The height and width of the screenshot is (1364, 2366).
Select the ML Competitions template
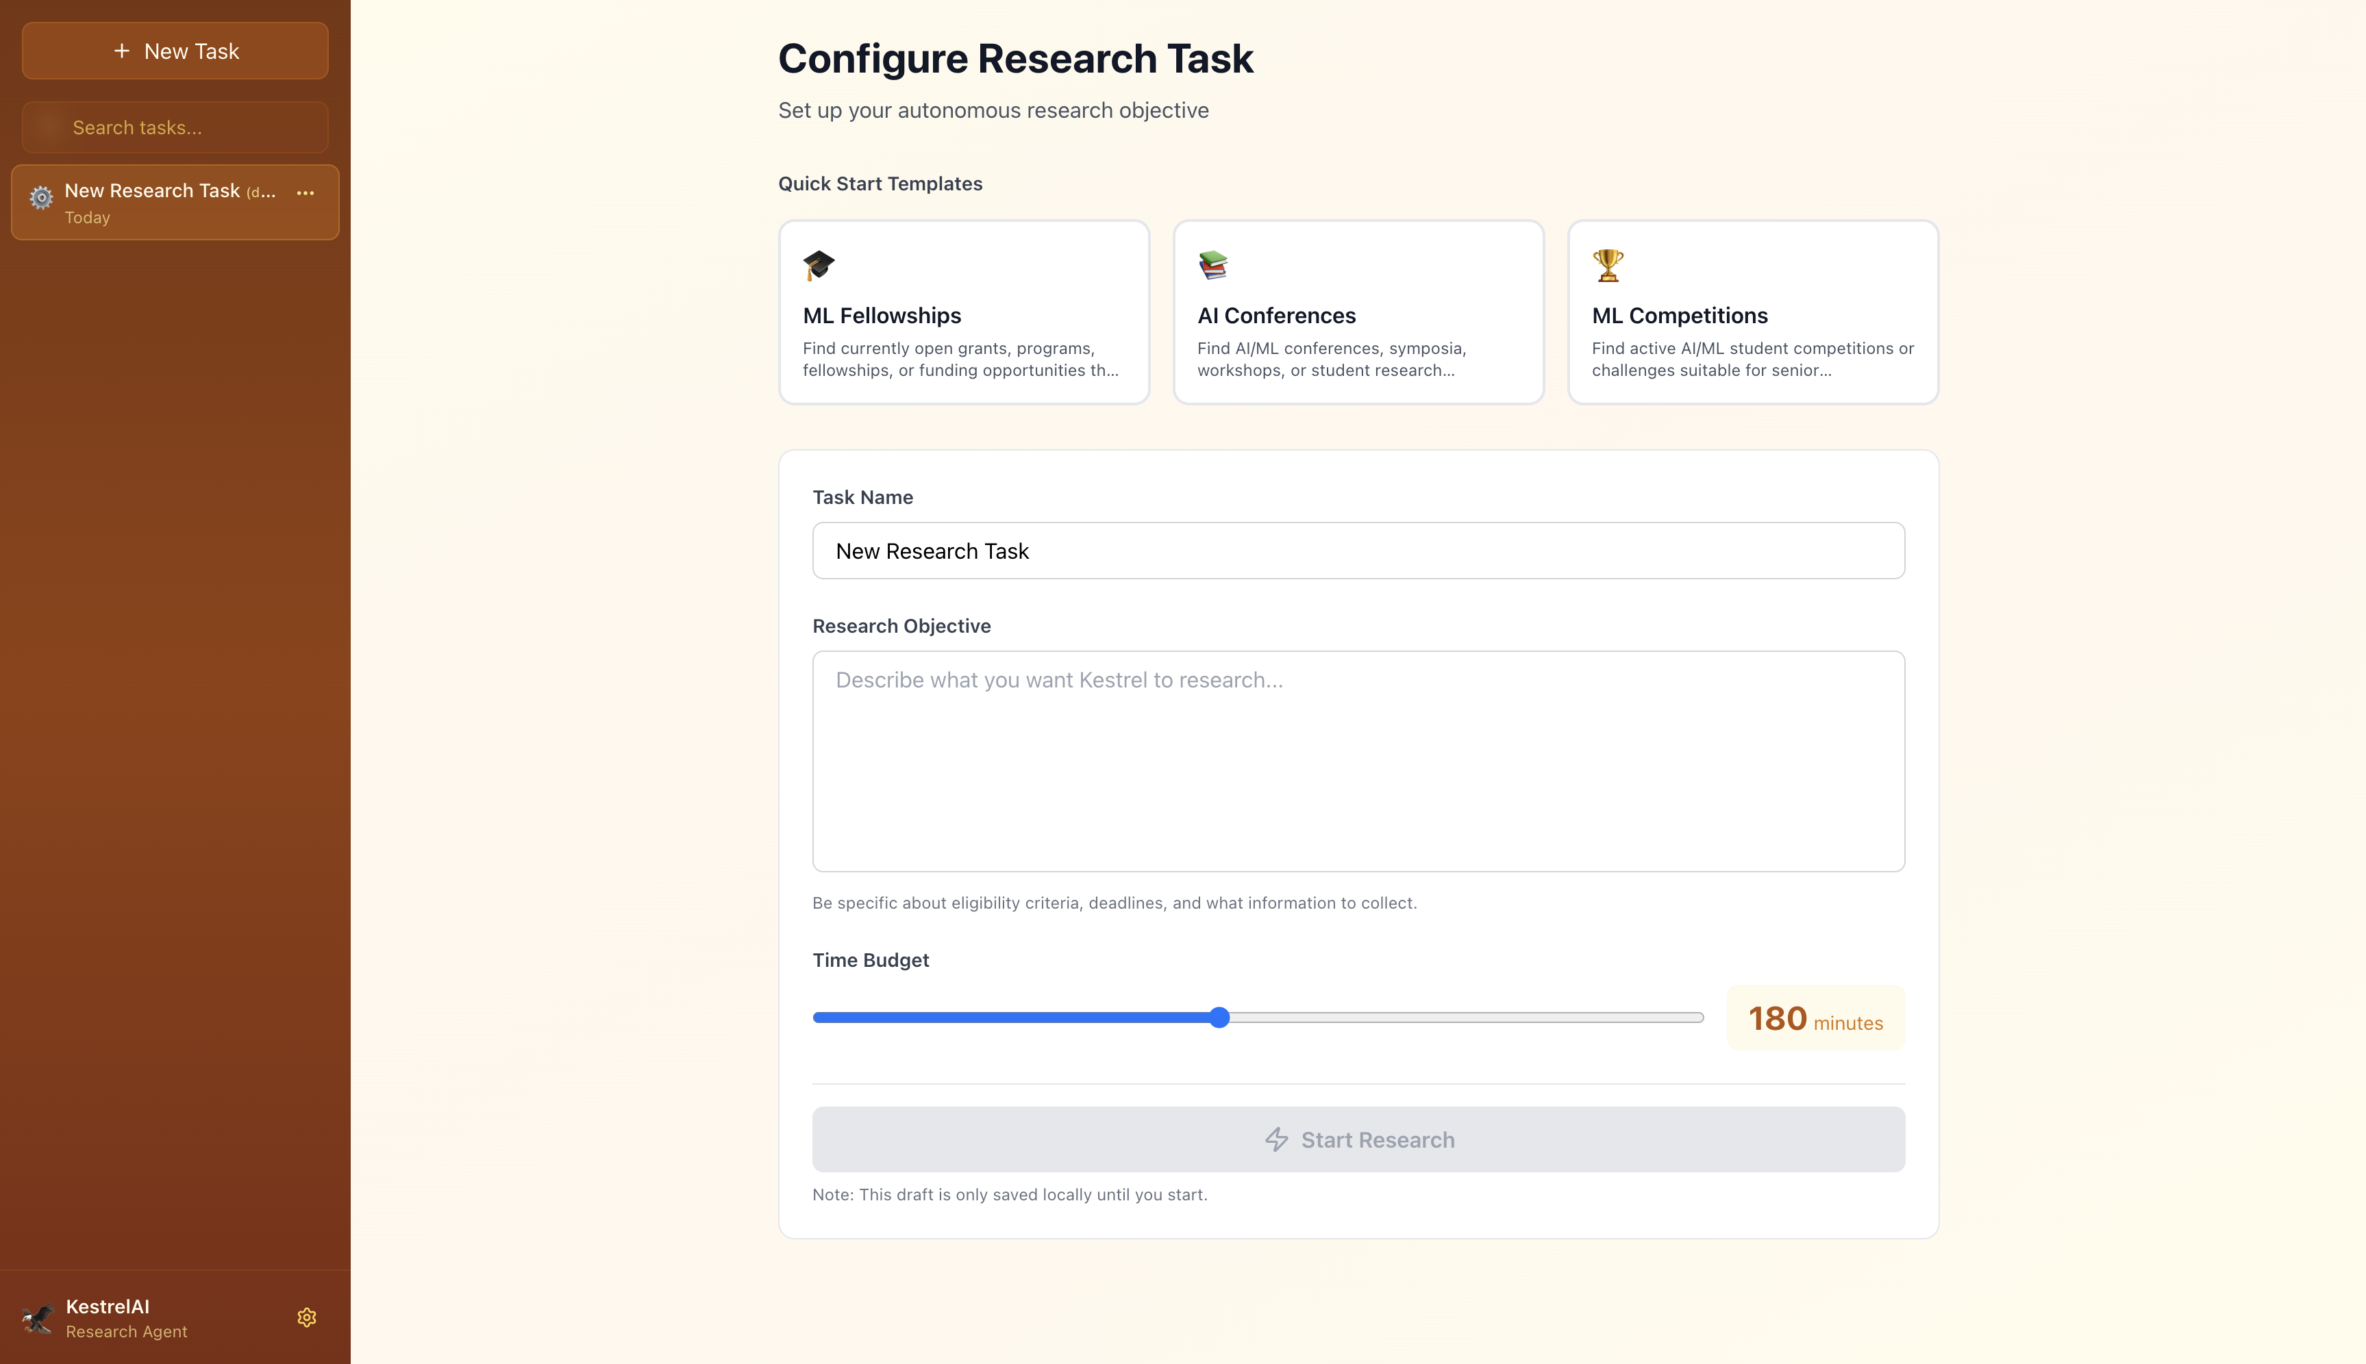(x=1753, y=312)
